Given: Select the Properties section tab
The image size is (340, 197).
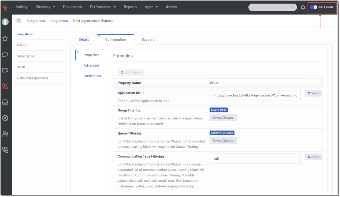Looking at the screenshot, I should (92, 55).
